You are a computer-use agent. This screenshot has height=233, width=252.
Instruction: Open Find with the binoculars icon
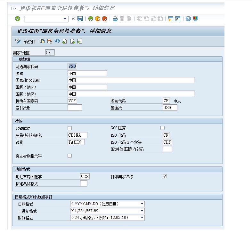tap(122, 19)
